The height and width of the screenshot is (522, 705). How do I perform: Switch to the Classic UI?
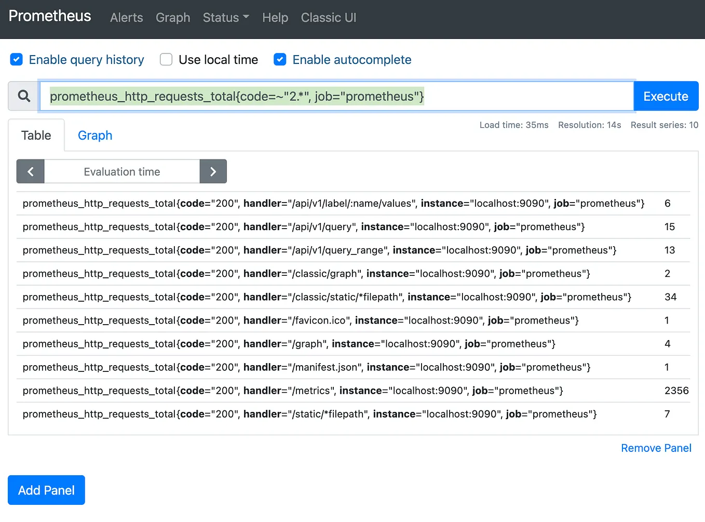(328, 18)
